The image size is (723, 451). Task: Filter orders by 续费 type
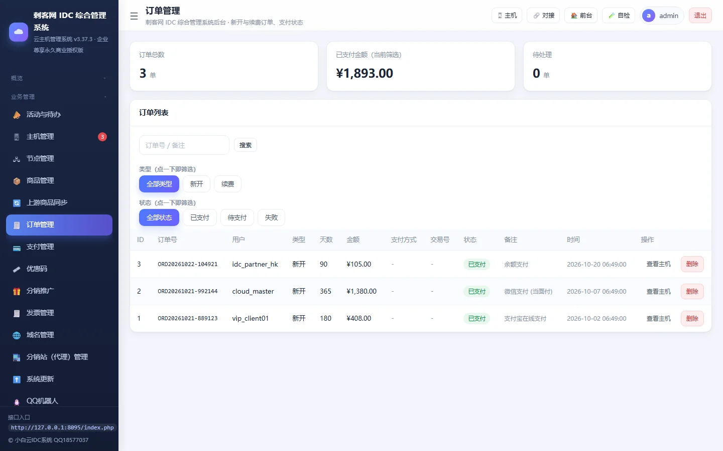[227, 184]
